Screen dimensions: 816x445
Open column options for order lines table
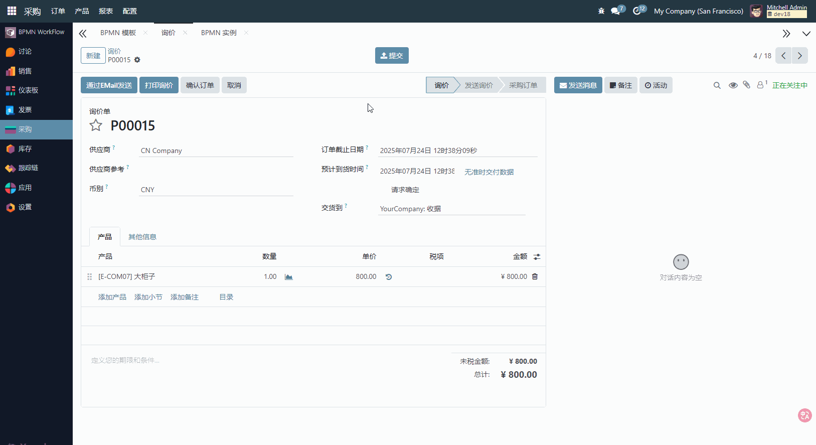click(537, 257)
